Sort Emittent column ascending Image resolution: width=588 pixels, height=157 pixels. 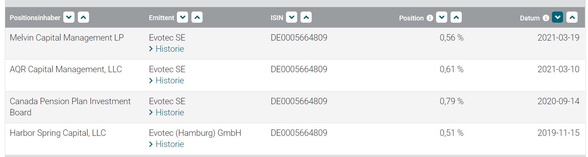pos(197,17)
